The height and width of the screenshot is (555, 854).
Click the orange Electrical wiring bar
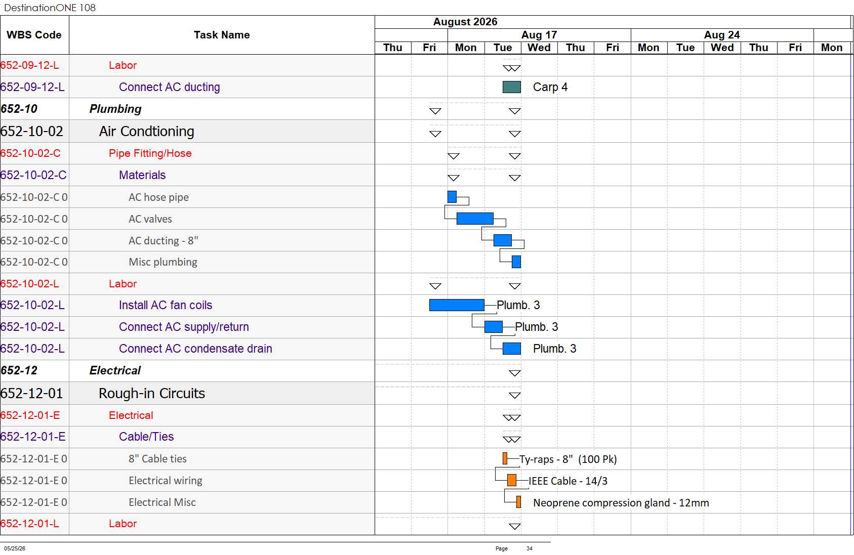pyautogui.click(x=512, y=481)
